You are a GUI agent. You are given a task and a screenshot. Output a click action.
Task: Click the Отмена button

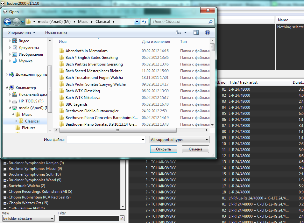(195, 149)
